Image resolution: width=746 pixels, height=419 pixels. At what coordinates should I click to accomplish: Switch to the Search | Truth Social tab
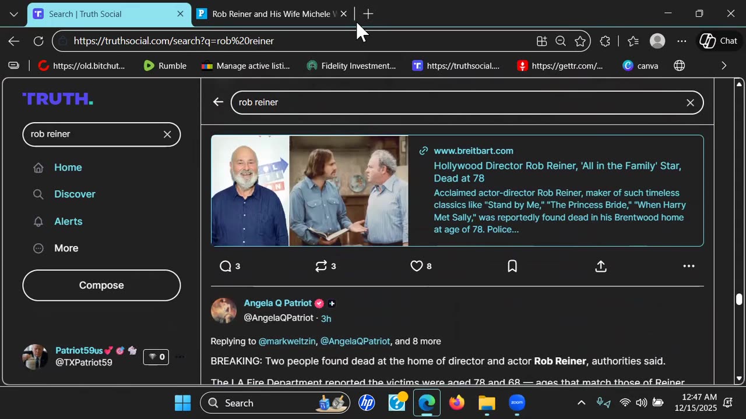(109, 14)
